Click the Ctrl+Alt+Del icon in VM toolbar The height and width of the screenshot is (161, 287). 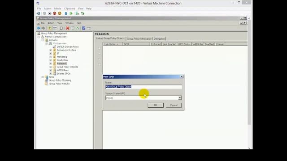[x=39, y=13]
